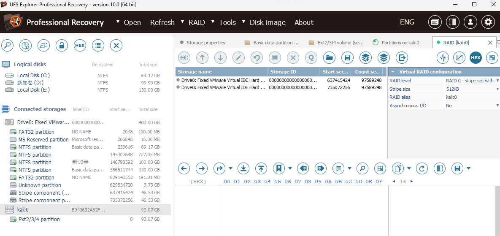This screenshot has height=236, width=500.
Task: Click the move component down arrow icon
Action: (220, 57)
